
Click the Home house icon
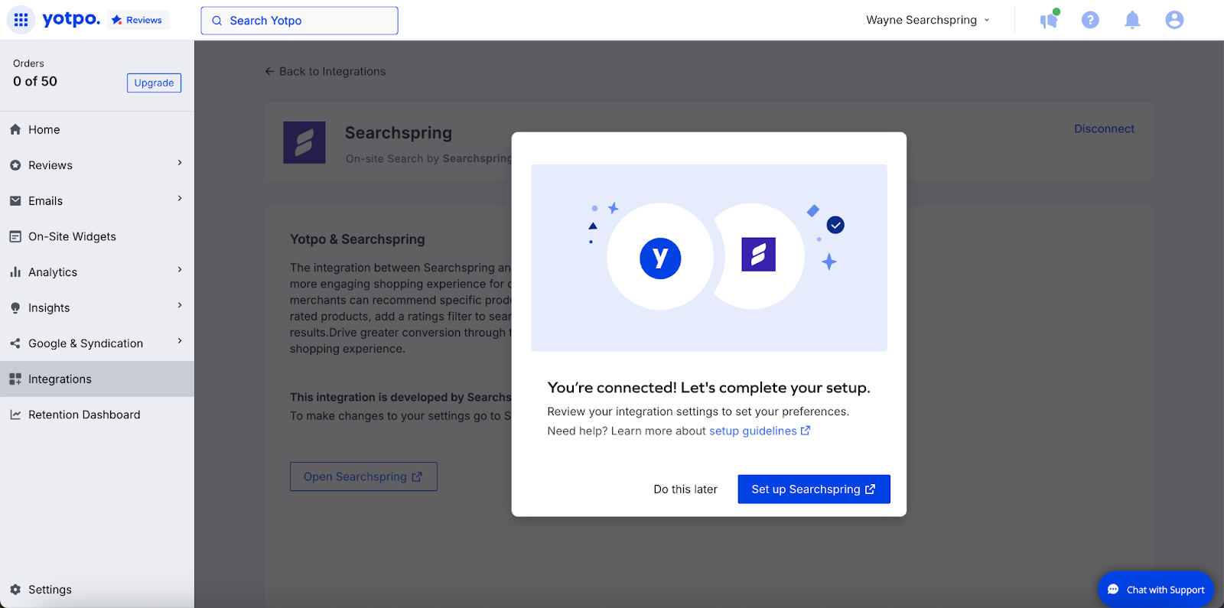point(15,130)
